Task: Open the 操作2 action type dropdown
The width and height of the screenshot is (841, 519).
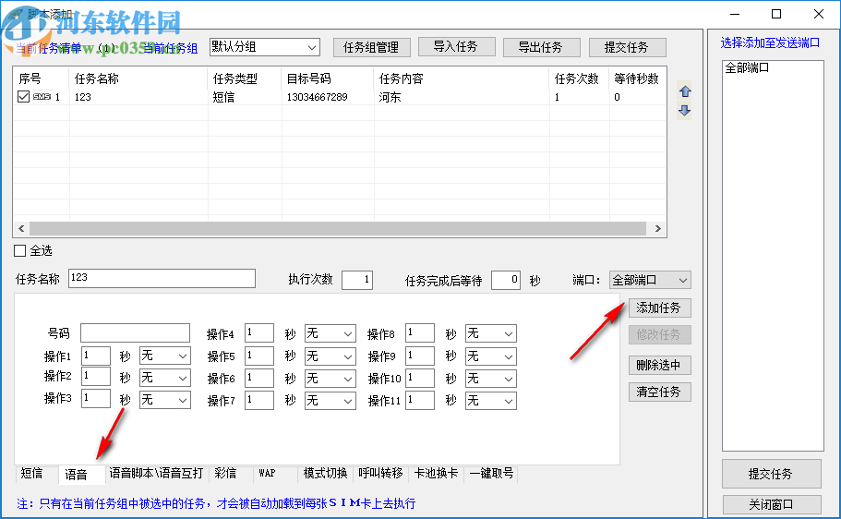Action: click(164, 378)
